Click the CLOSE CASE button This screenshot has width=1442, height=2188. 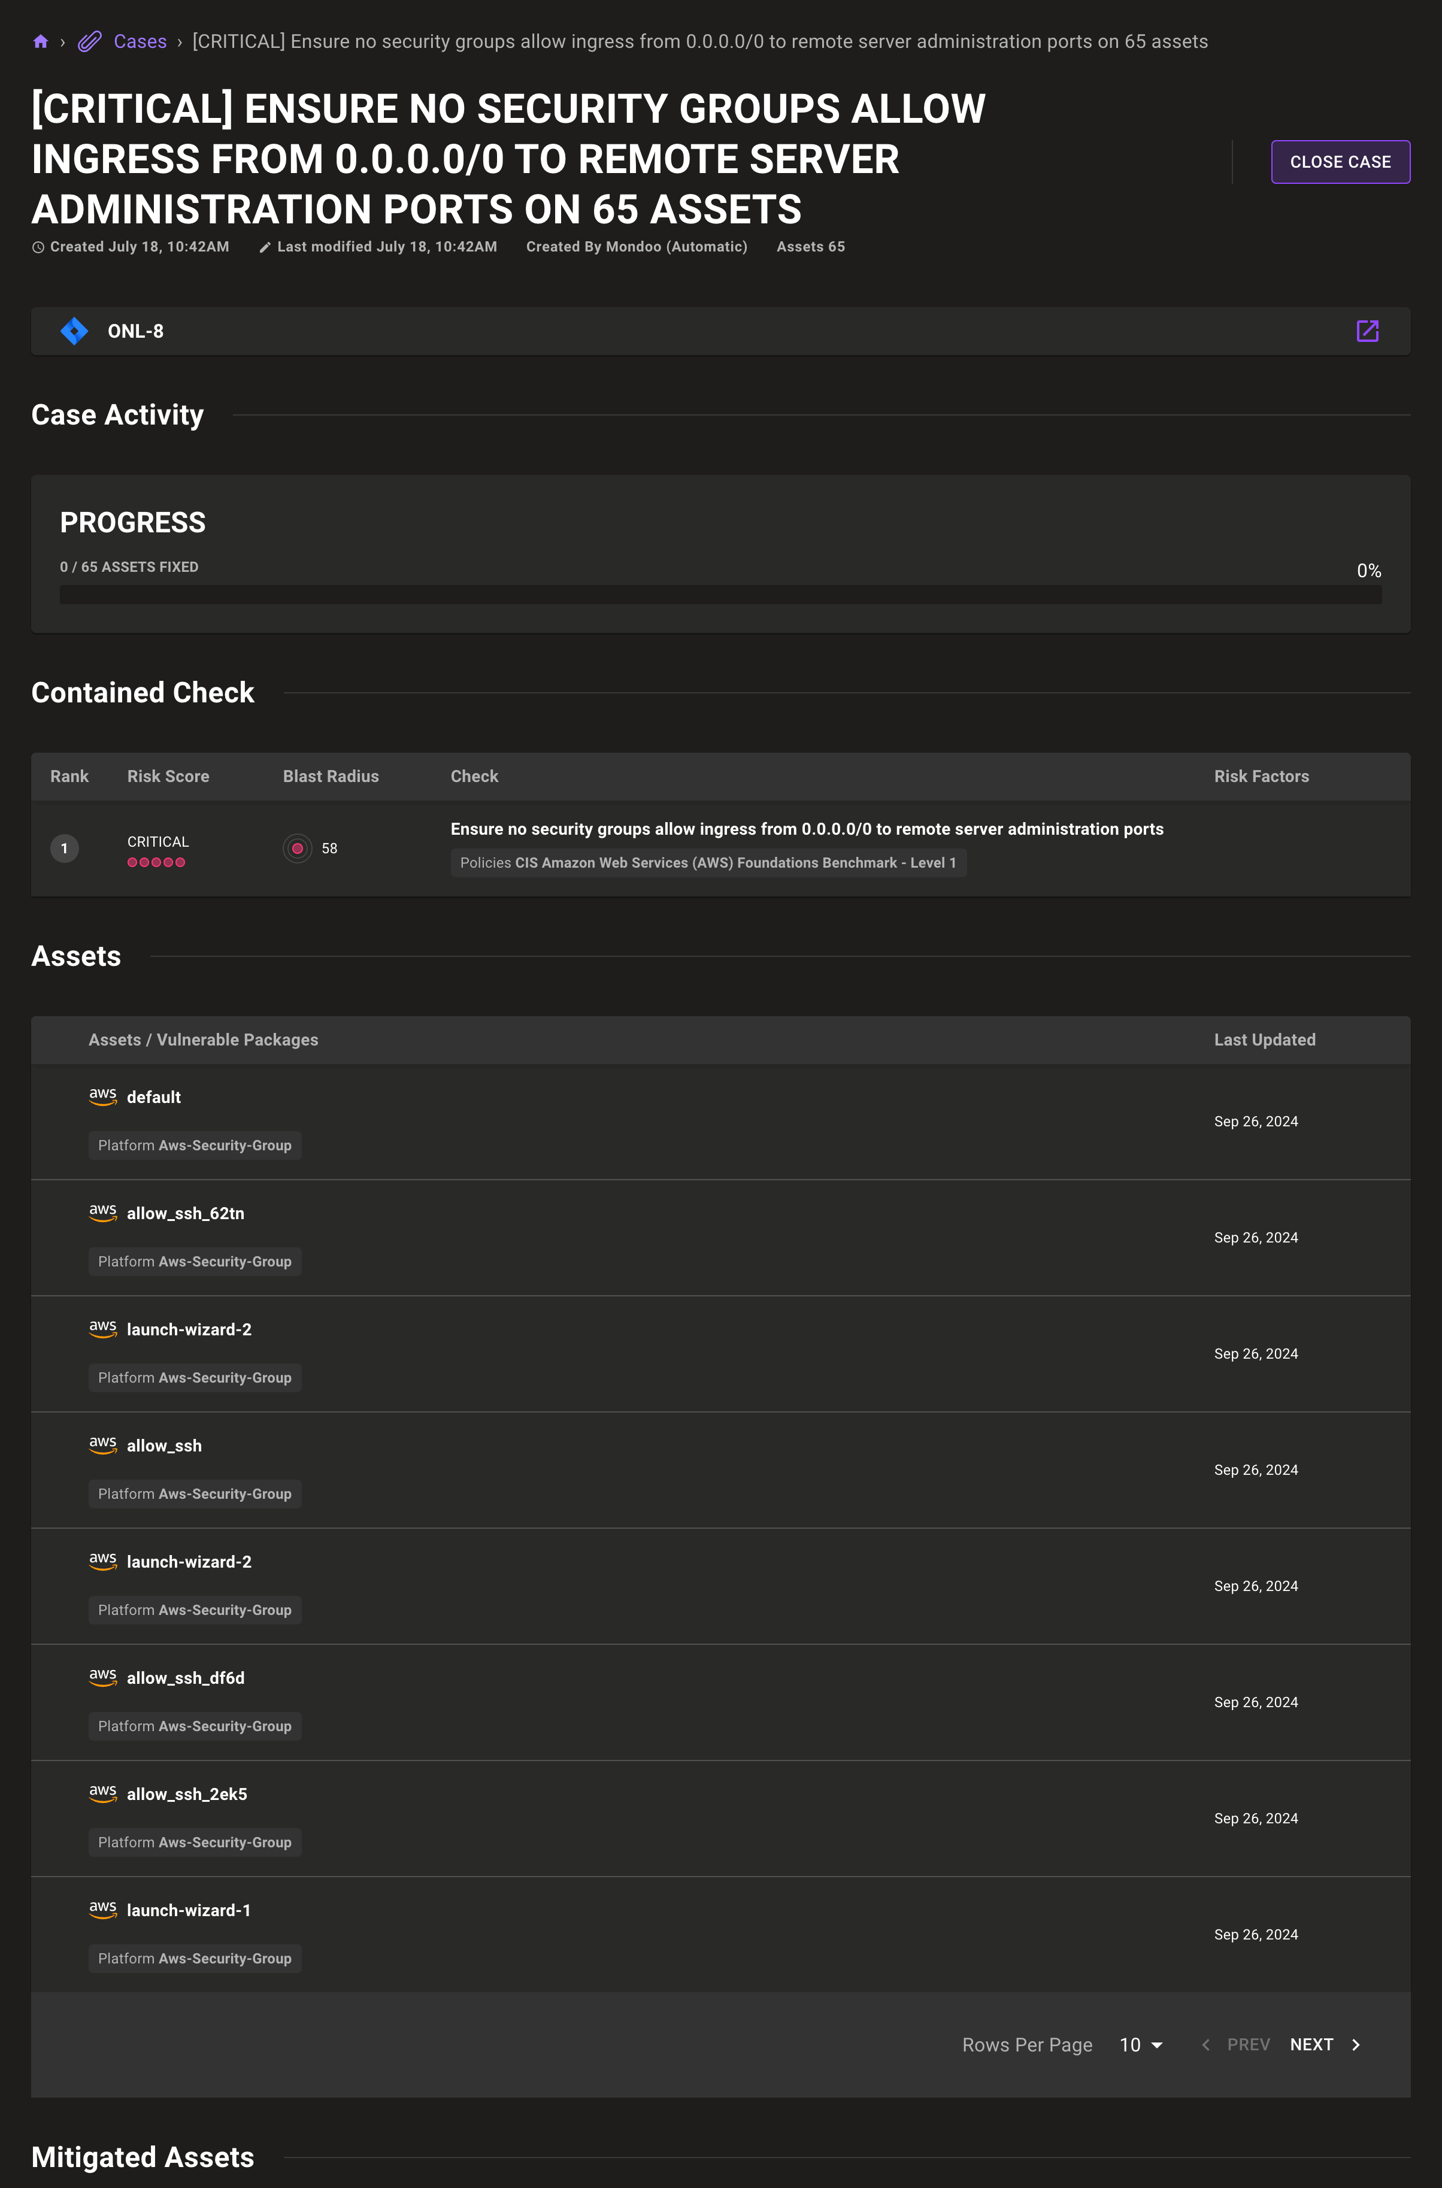(1340, 161)
